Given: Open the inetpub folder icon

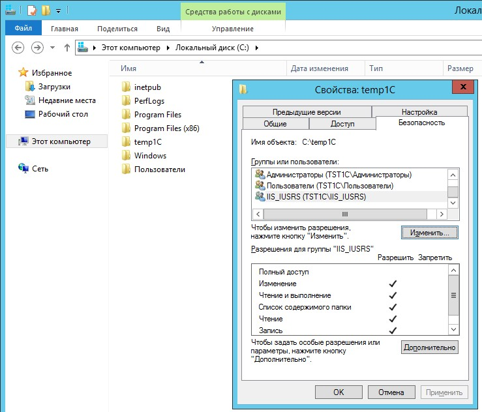Looking at the screenshot, I should tap(127, 87).
